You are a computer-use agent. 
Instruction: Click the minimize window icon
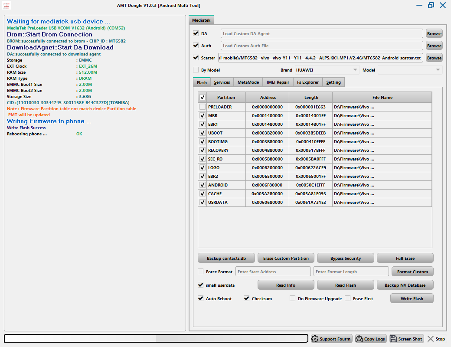tap(419, 5)
